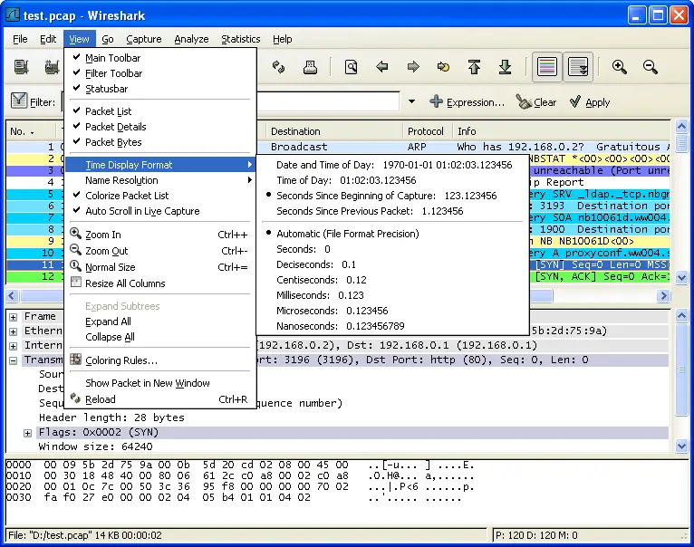Open the filter history dropdown arrow
The image size is (694, 547).
click(x=411, y=102)
